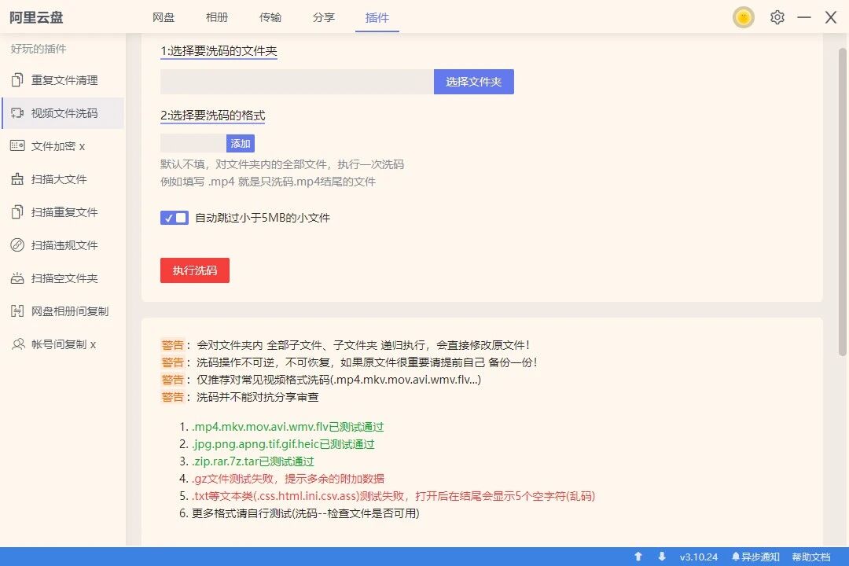Click text .mp4.mkv.mov.avi.wmv.flv已测试通过
Screen dimensions: 849x566
[288, 427]
